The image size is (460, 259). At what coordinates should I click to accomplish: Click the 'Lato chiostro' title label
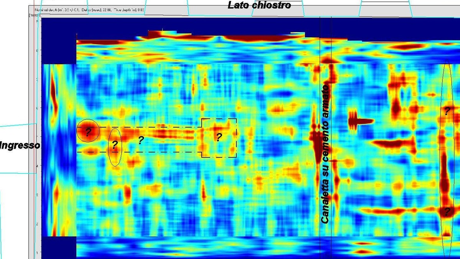[259, 5]
